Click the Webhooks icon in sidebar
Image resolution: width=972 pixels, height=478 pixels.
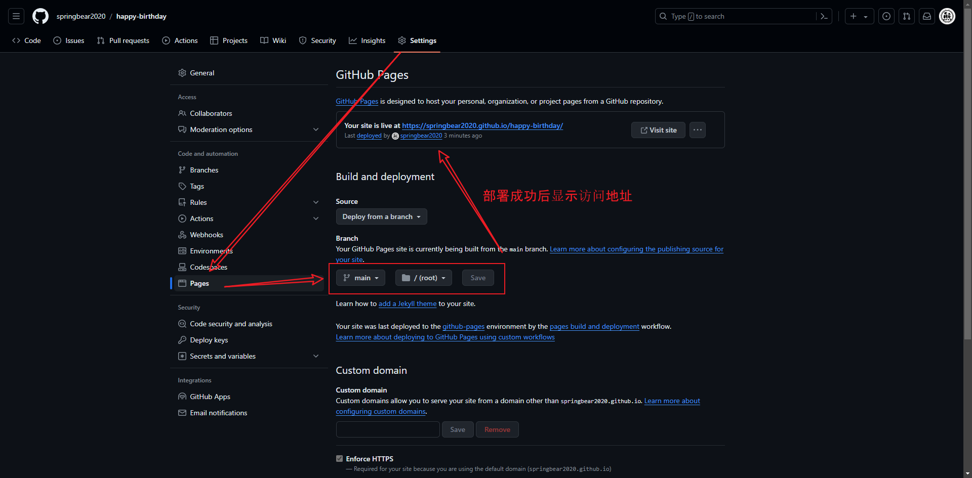(x=182, y=235)
